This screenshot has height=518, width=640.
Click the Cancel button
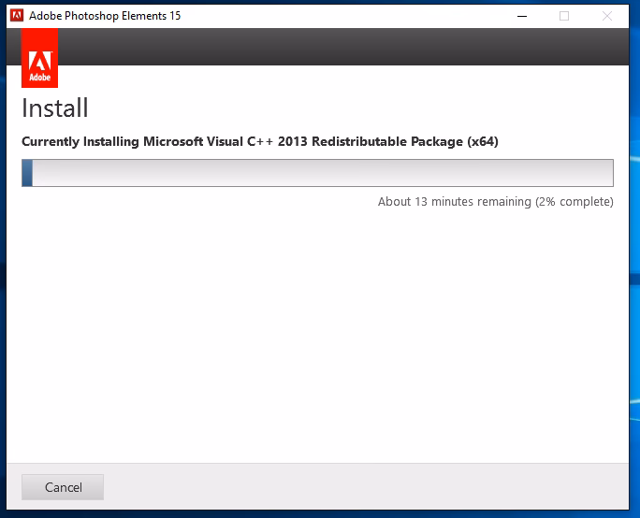(63, 487)
